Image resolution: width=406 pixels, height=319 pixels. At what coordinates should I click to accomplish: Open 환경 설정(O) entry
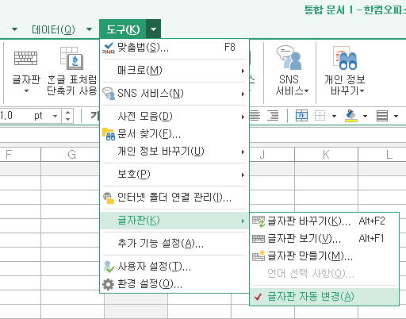tap(174, 284)
